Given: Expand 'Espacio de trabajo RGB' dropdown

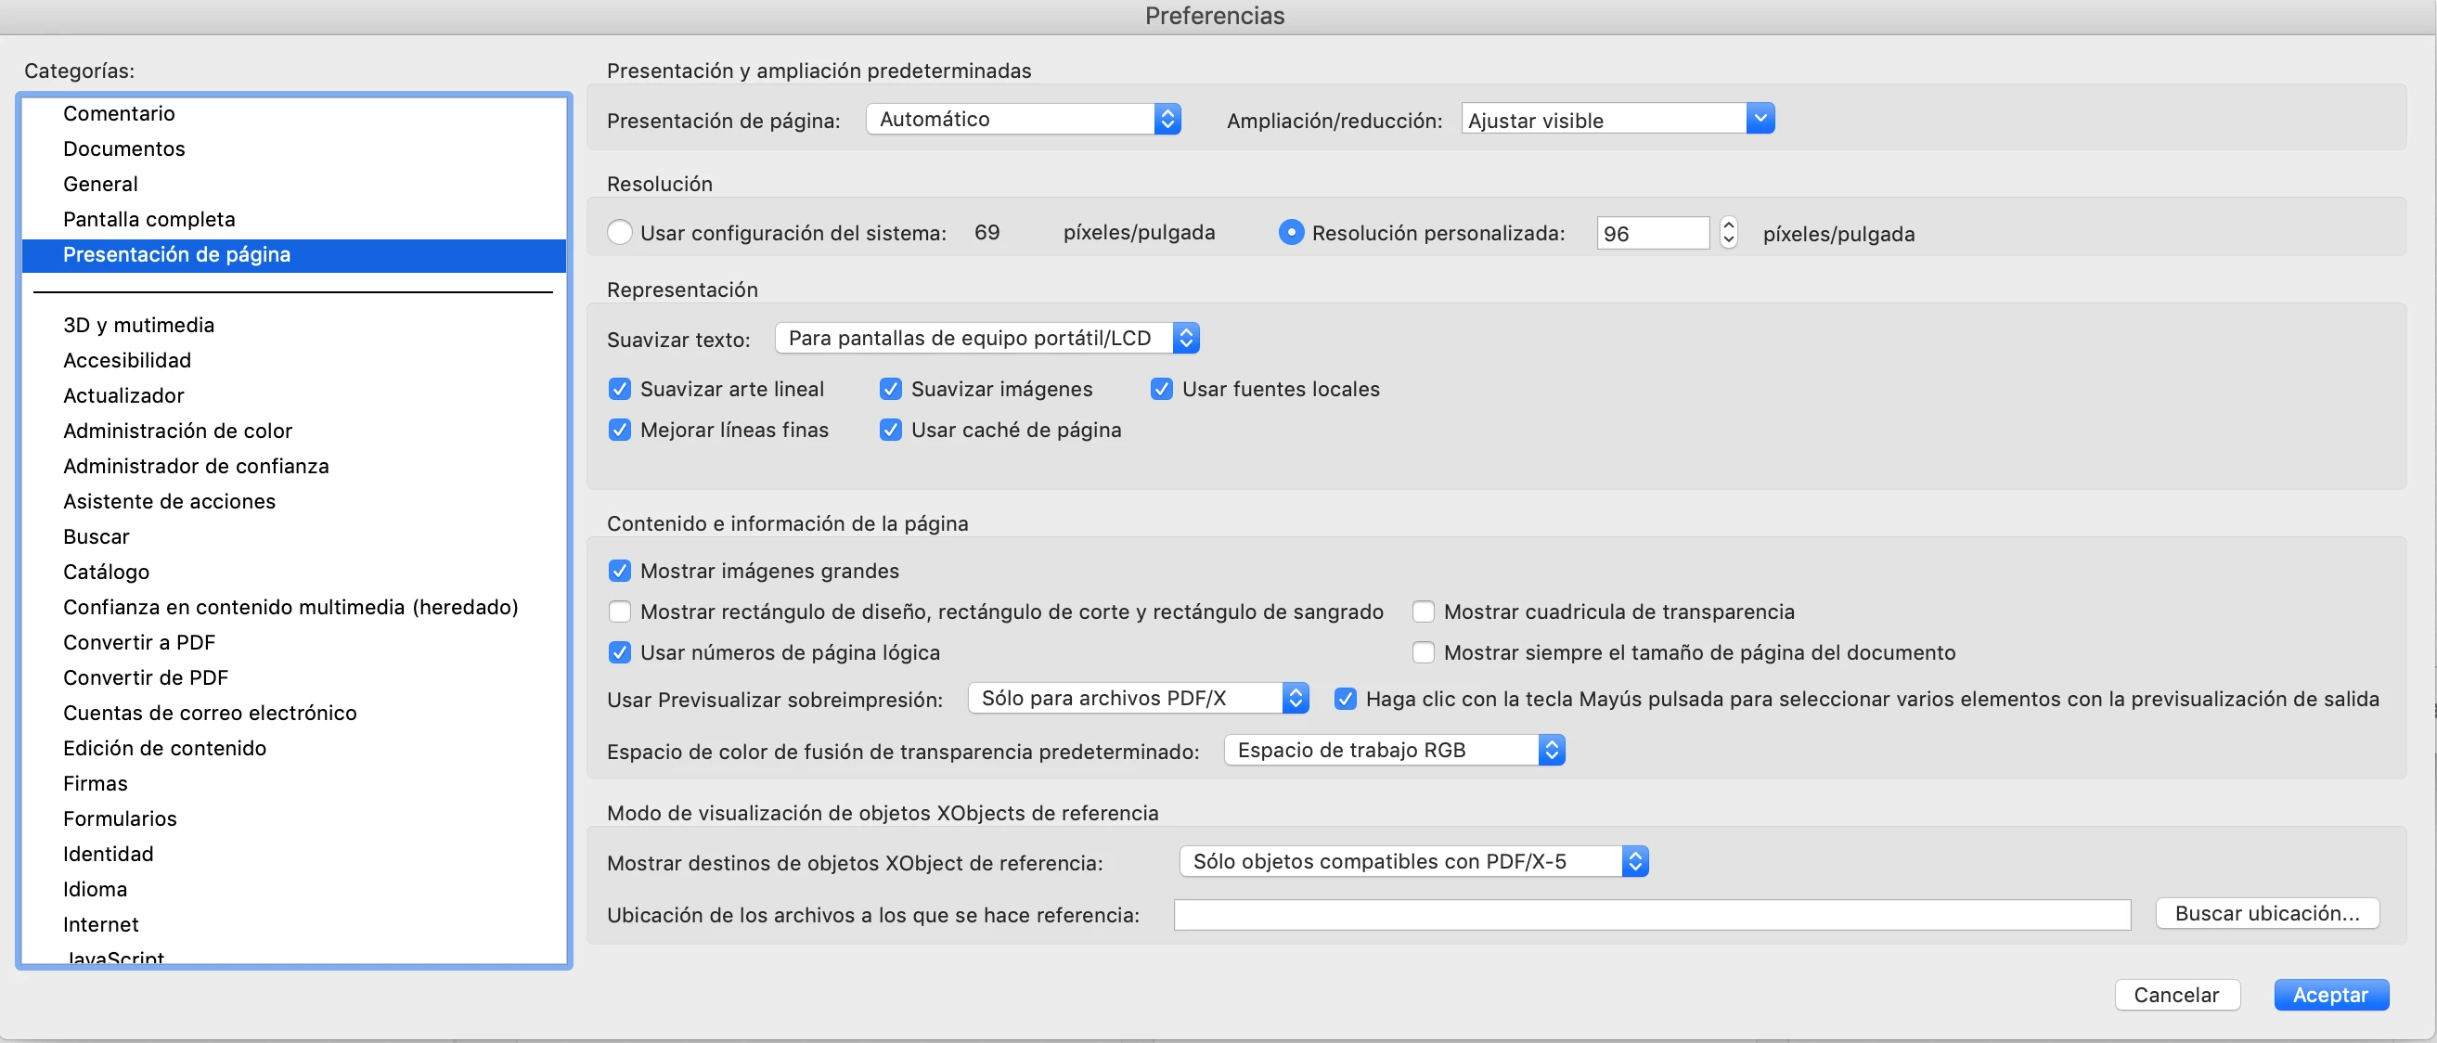Looking at the screenshot, I should pyautogui.click(x=1394, y=751).
